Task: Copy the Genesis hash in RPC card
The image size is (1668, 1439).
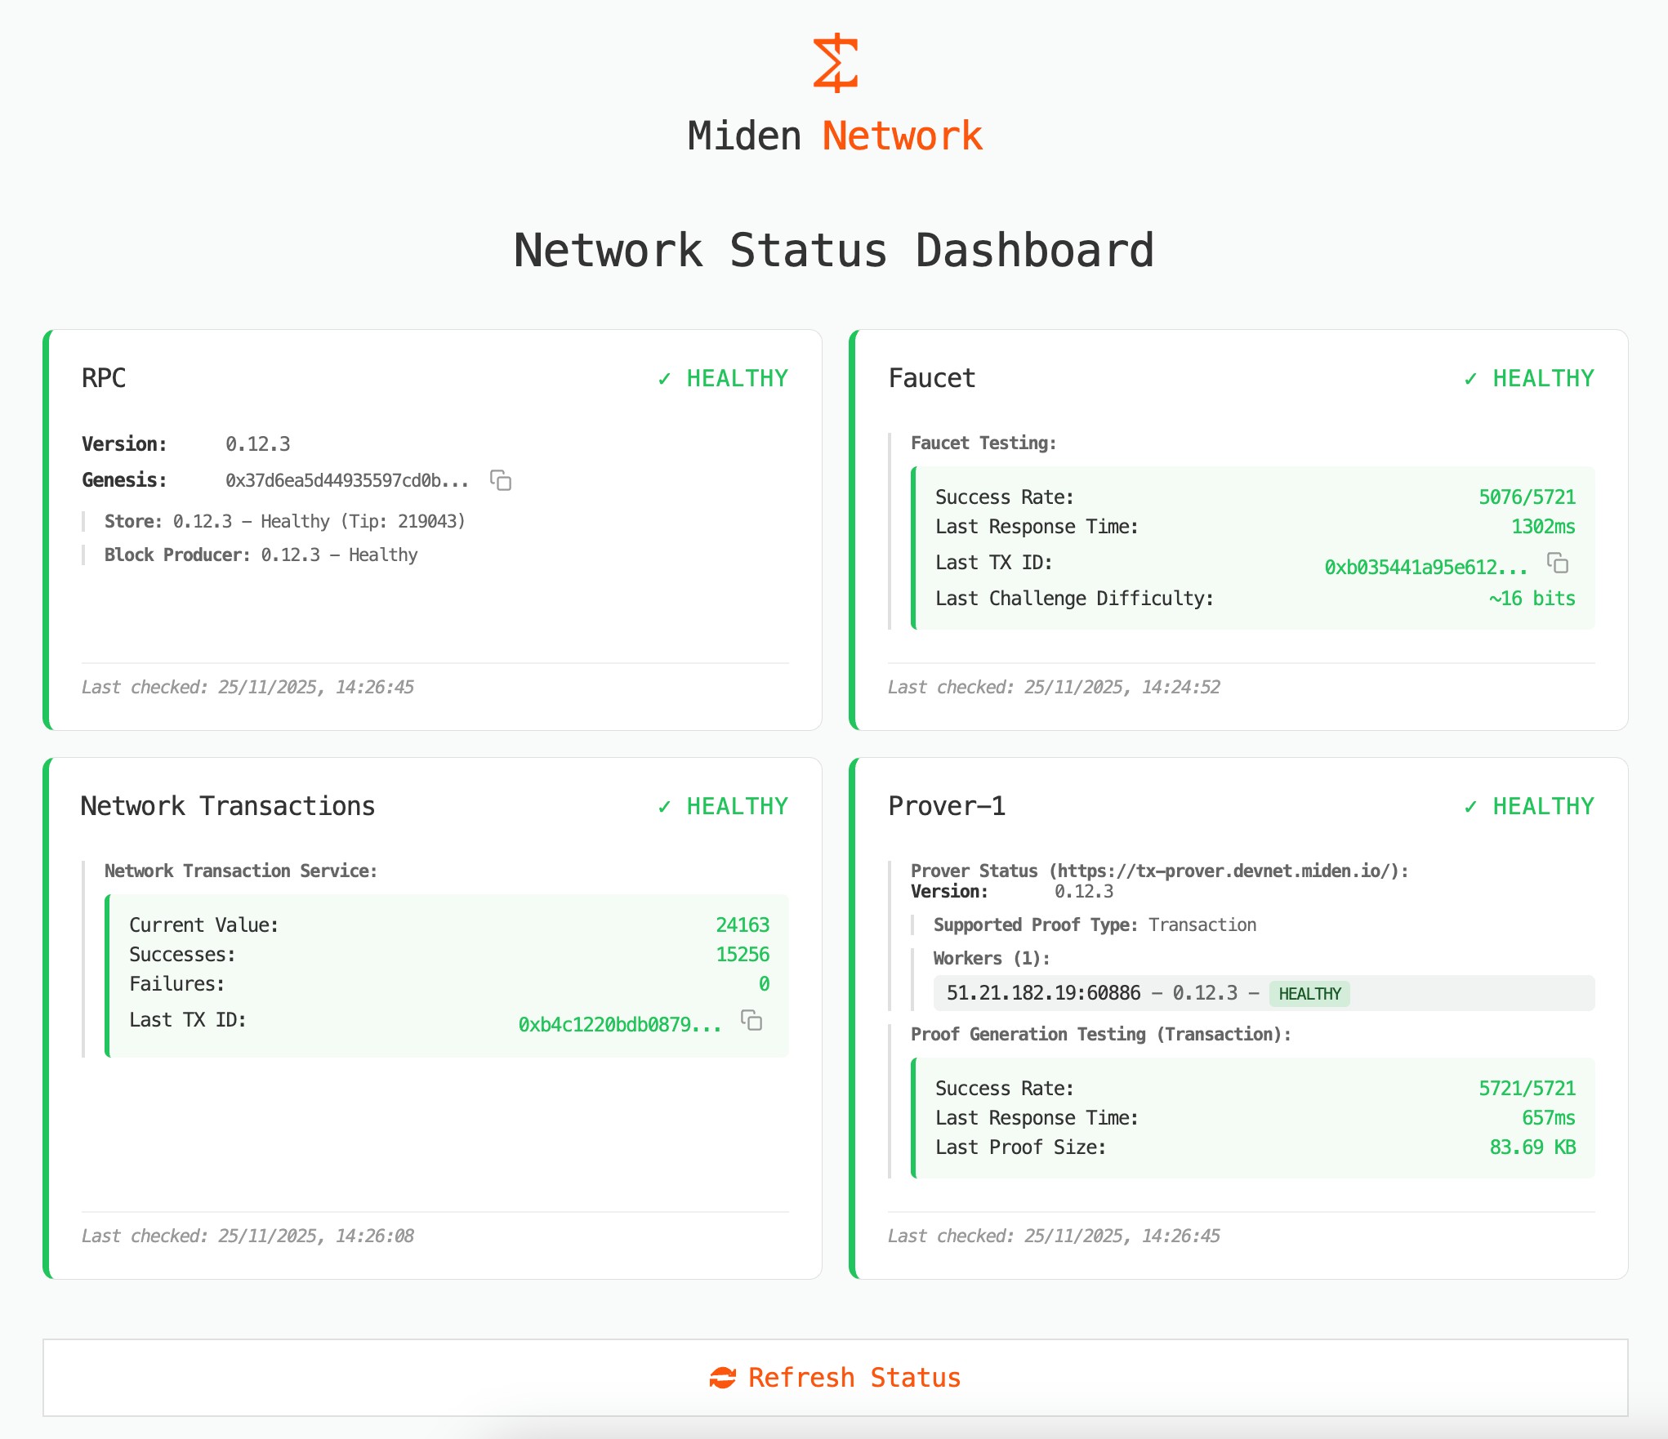Action: tap(501, 480)
